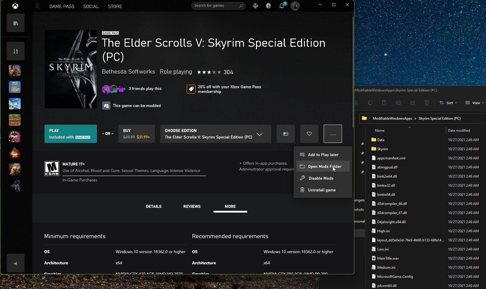Image resolution: width=486 pixels, height=289 pixels.
Task: Click the delete trash icon in Explorer
Action: 427,103
